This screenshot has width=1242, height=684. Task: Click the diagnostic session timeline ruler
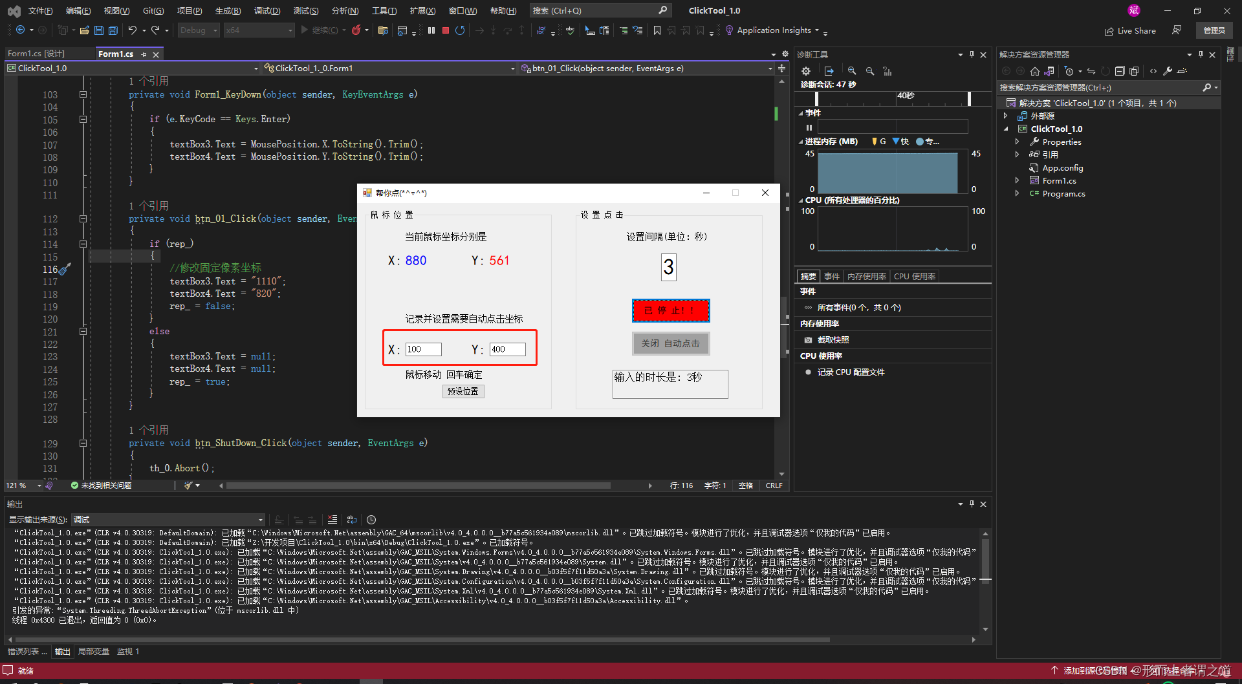893,98
